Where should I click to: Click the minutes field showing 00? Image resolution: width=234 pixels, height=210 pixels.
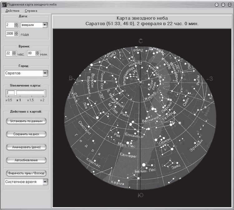[32, 53]
